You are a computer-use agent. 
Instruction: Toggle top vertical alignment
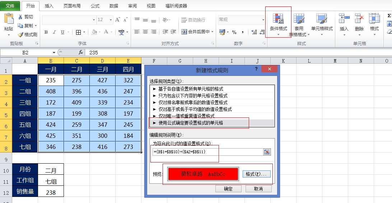[137, 19]
